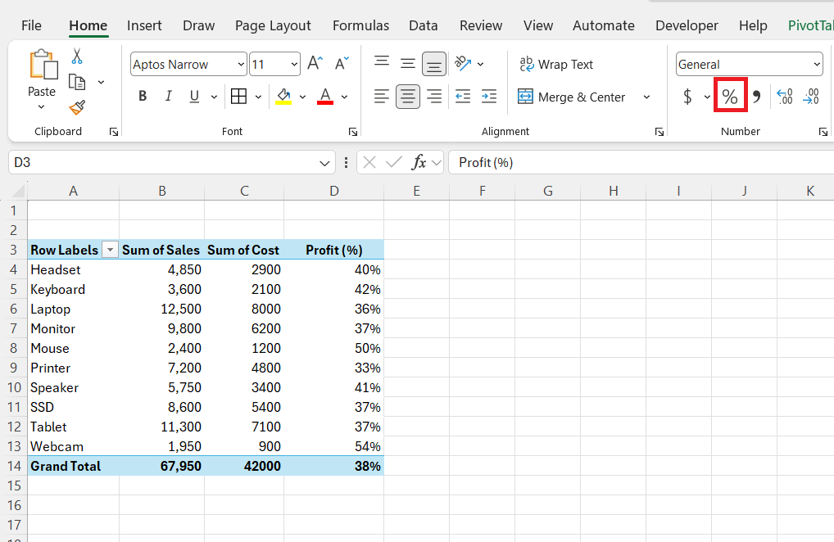
Task: Toggle Wrap Text
Action: pos(556,65)
